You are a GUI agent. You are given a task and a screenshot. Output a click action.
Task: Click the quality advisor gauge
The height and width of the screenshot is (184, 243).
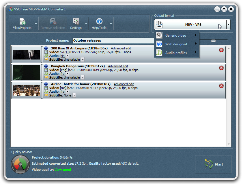coord(20,164)
